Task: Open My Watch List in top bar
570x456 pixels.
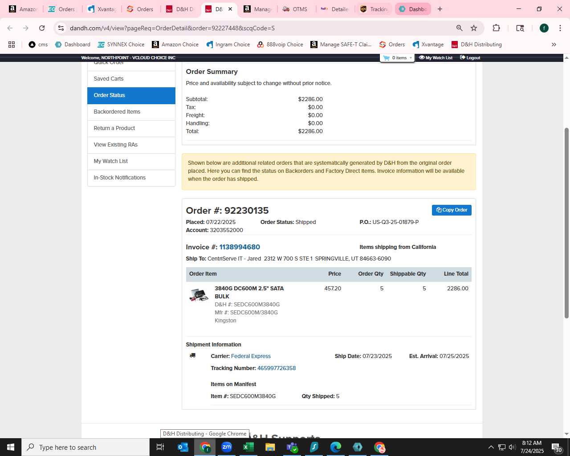Action: pyautogui.click(x=436, y=58)
